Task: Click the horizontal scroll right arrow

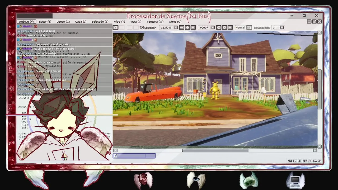Action: tap(315, 150)
